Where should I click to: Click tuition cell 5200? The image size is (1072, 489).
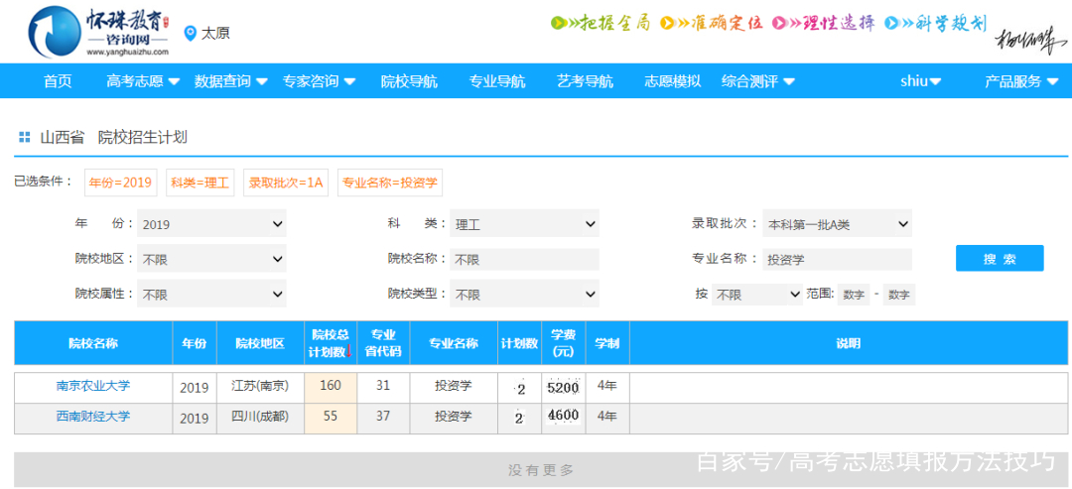coord(564,387)
